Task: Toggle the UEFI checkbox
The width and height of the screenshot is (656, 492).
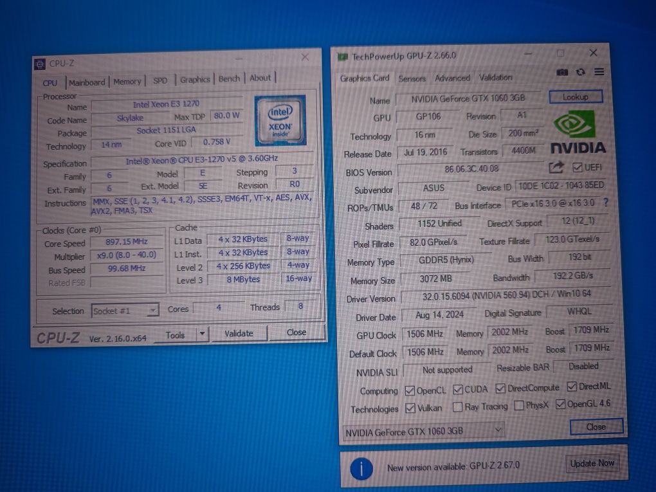Action: coord(577,168)
